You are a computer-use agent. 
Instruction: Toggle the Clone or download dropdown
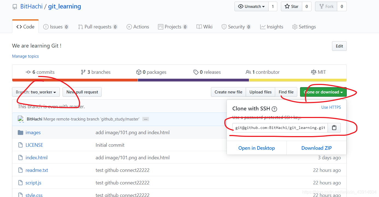323,92
